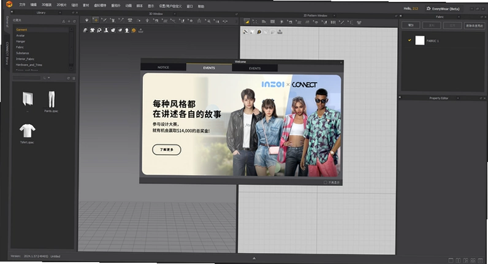Close the Welcome dialog
488x264 pixels.
coord(341,63)
